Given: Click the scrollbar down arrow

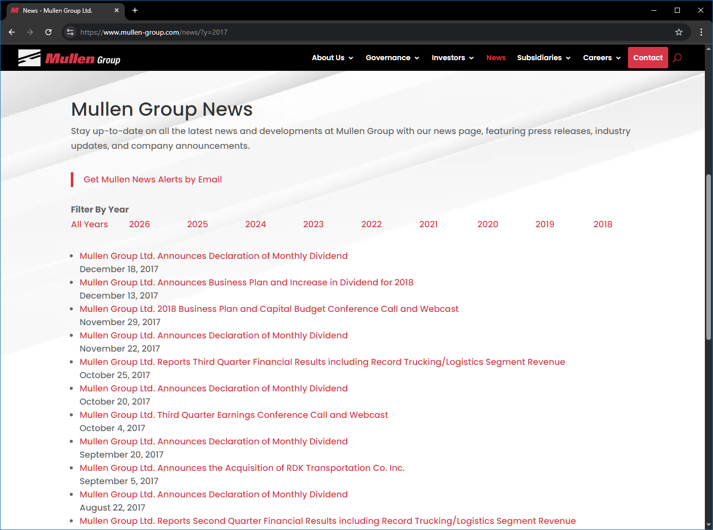Looking at the screenshot, I should [708, 525].
